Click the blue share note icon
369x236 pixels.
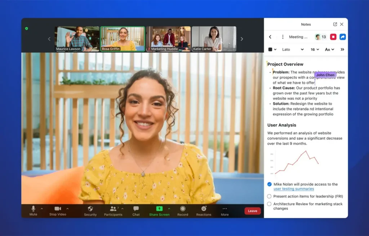(x=342, y=37)
